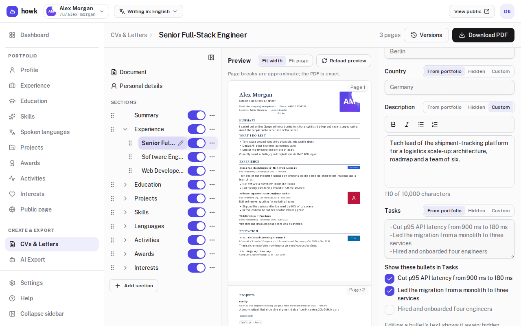Apply italic formatting in Description
Screen dimensions: 521x326
click(x=407, y=124)
